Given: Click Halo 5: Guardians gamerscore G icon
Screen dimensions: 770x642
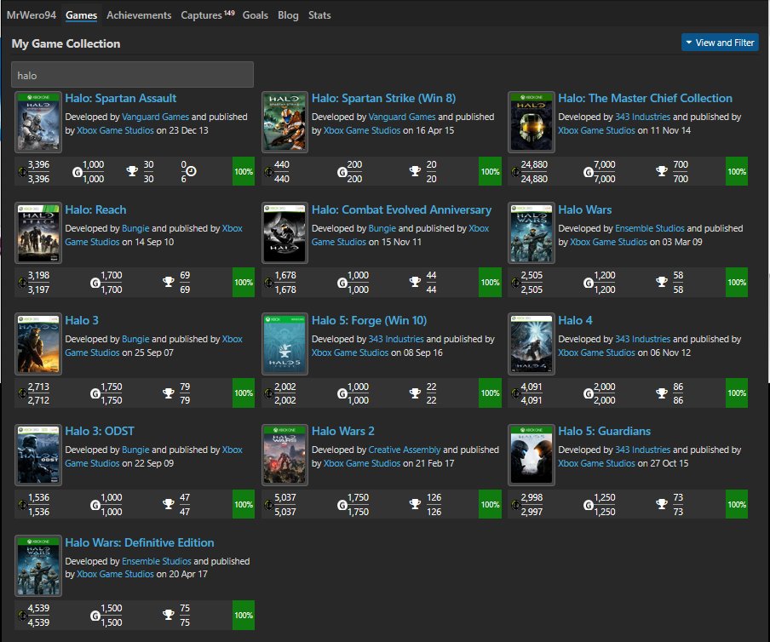Looking at the screenshot, I should (588, 505).
